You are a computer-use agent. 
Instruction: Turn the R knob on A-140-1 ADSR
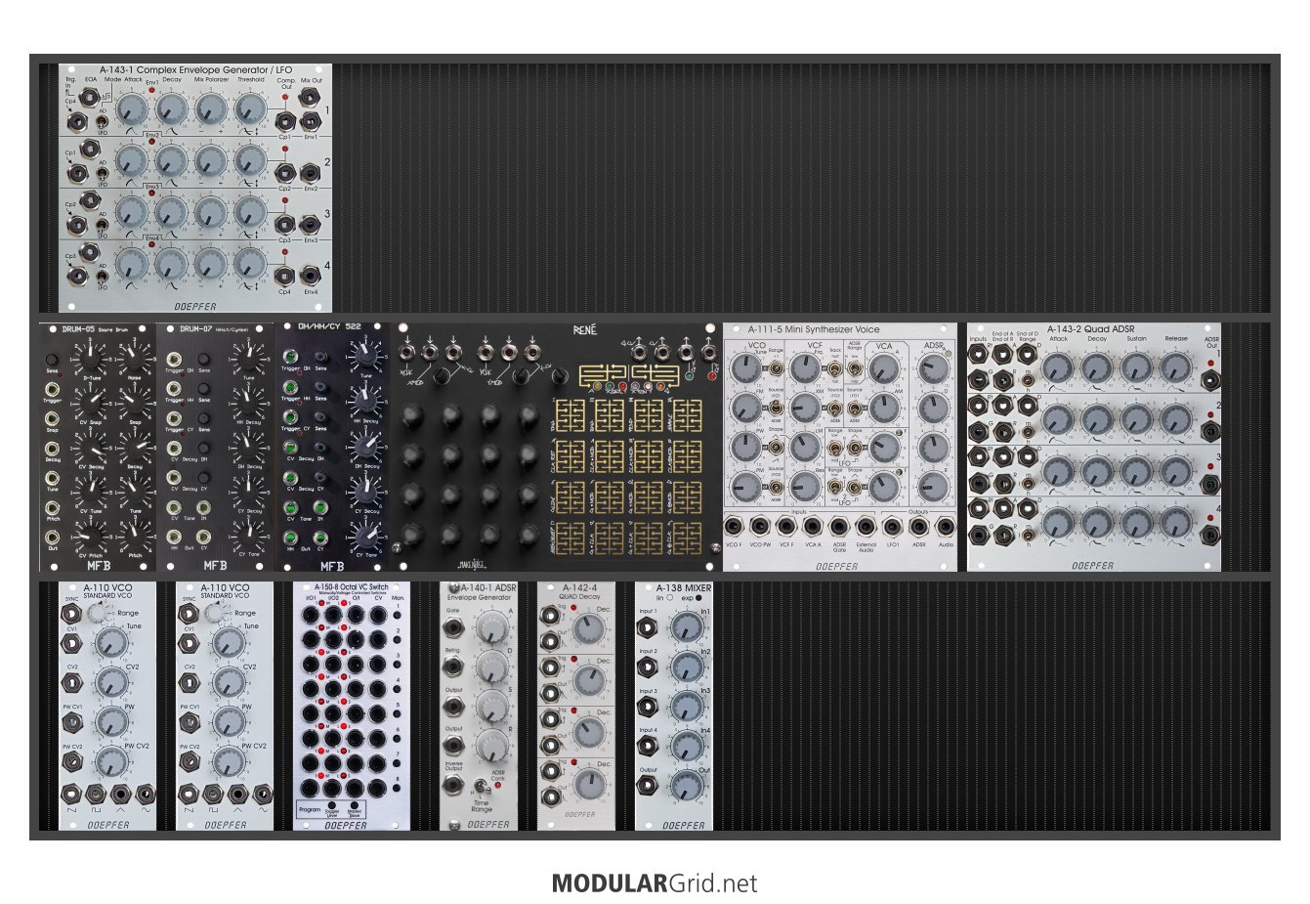coord(491,746)
